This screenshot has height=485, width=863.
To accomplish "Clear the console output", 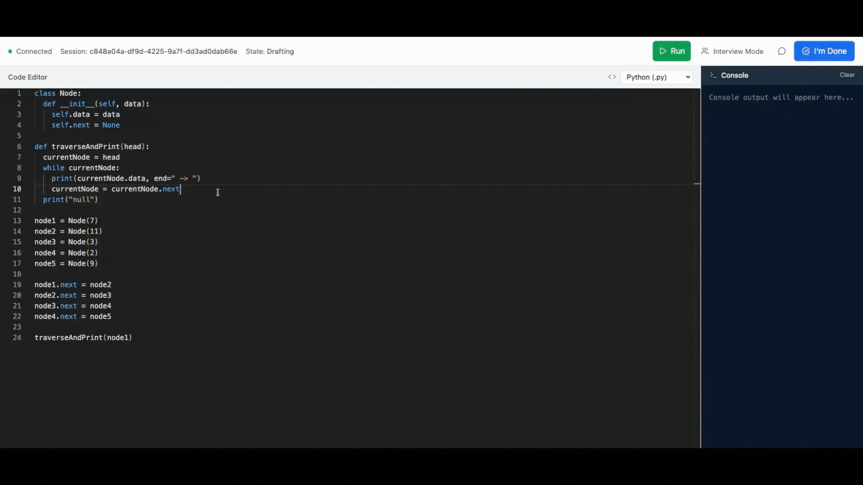I will coord(847,75).
